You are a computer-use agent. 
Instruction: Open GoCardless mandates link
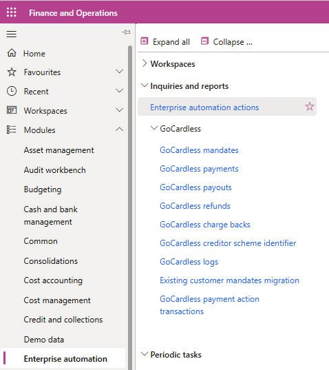click(x=199, y=150)
